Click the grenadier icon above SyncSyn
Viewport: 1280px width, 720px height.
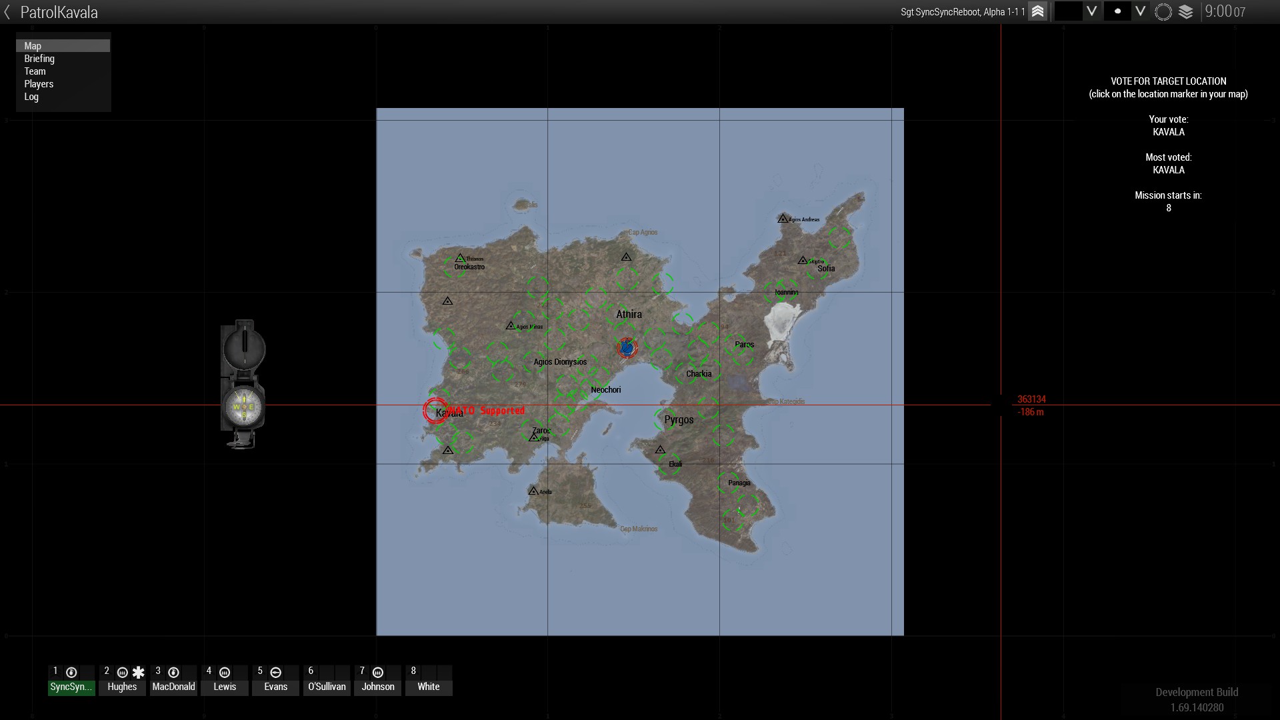[71, 672]
